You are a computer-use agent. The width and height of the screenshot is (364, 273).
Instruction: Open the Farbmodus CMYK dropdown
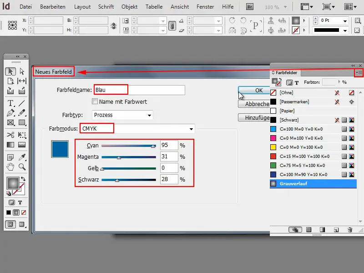click(x=137, y=129)
